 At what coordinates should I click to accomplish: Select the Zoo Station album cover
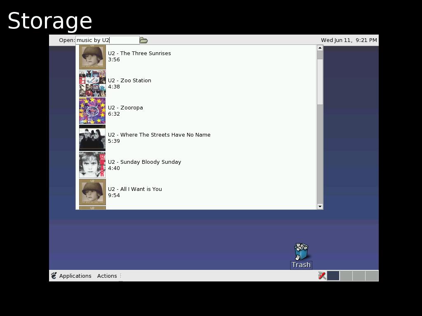(92, 84)
